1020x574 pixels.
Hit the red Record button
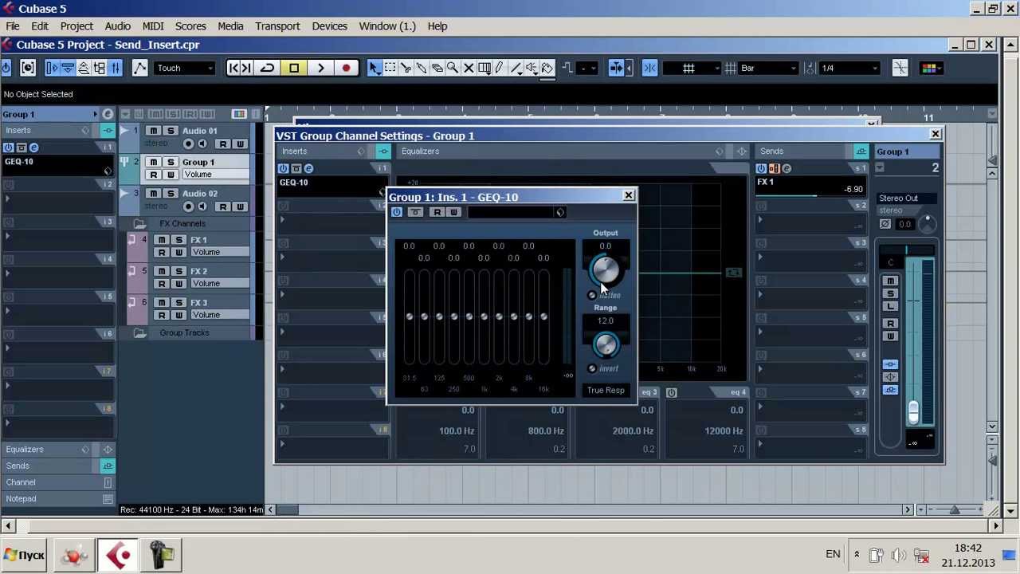[346, 69]
